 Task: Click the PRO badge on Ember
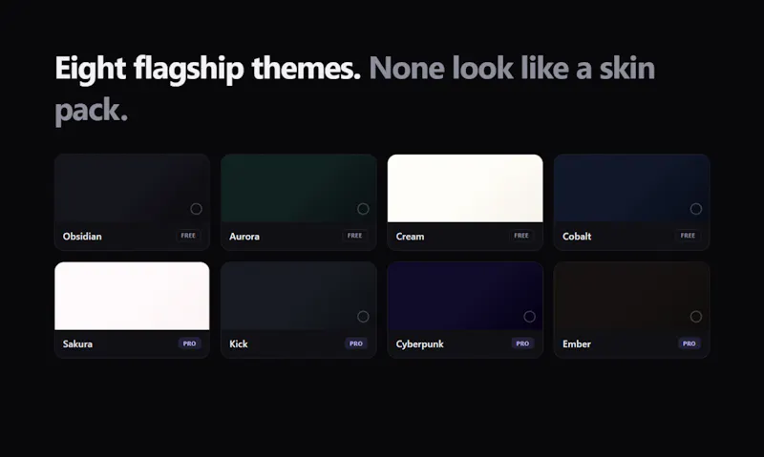(x=690, y=343)
